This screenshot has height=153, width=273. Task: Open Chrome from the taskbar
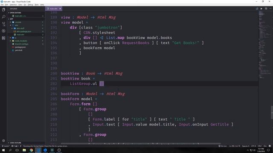(x=31, y=150)
